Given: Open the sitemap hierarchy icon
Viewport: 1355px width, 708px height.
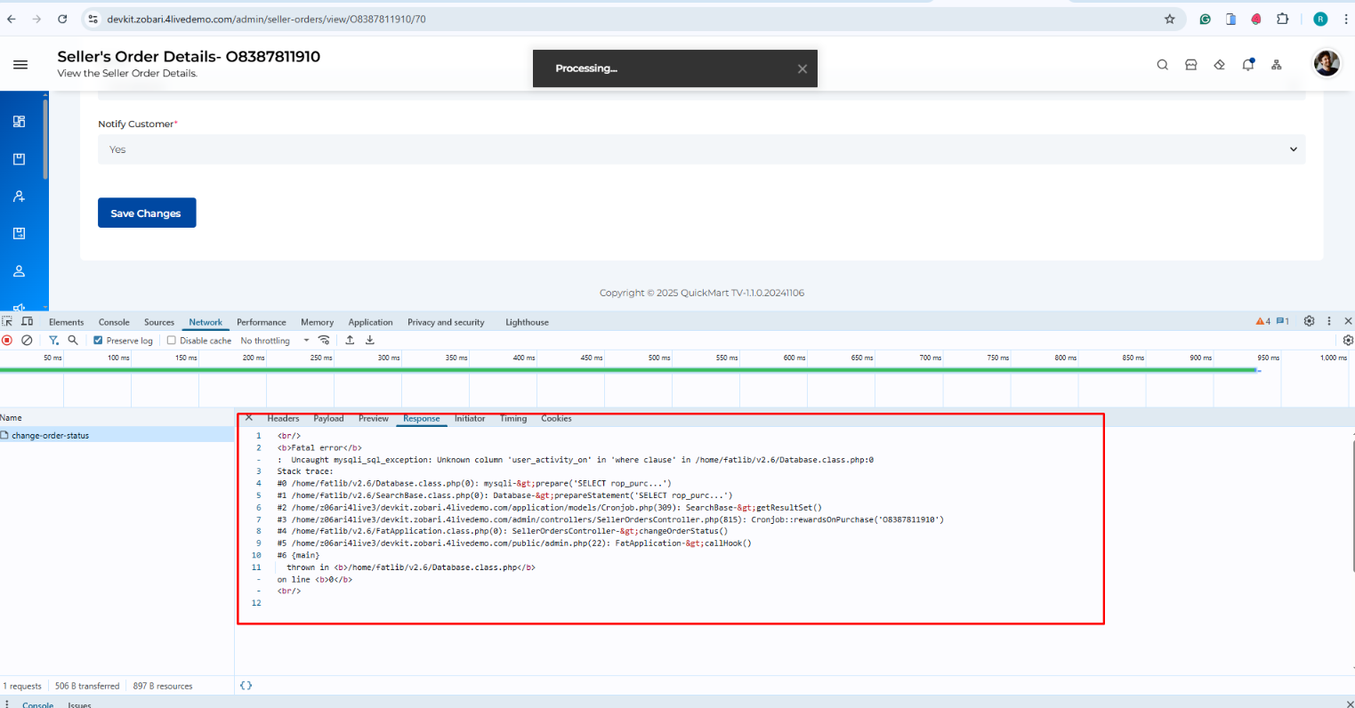Looking at the screenshot, I should (x=1277, y=65).
